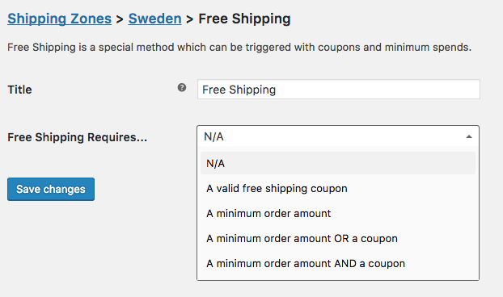This screenshot has height=297, width=503.
Task: Click the 'Free Shipping Requires...' label
Action: 78,137
